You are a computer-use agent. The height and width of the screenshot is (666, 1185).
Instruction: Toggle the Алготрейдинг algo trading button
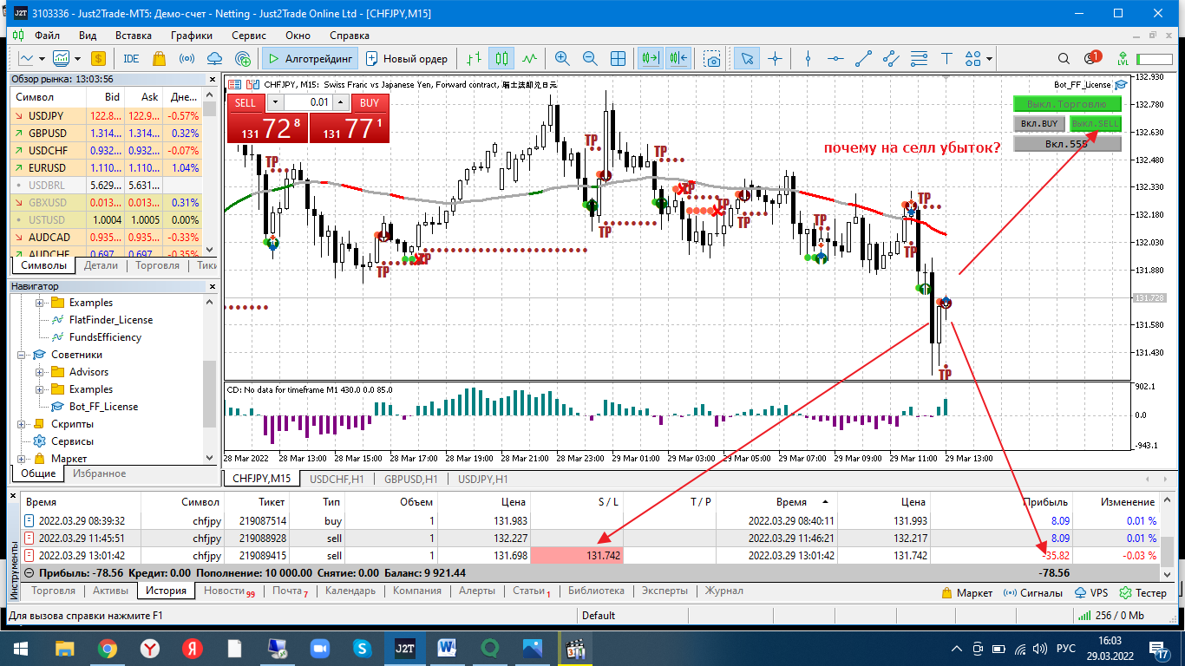coord(309,59)
